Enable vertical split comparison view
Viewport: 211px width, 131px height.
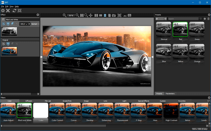96,15
